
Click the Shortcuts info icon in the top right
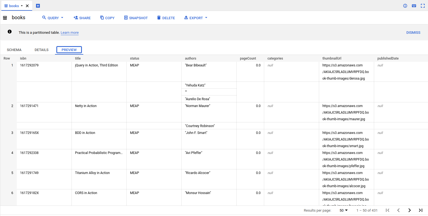point(405,5)
